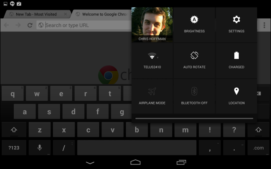Tap the v key
The height and width of the screenshot is (169, 271).
(112, 129)
